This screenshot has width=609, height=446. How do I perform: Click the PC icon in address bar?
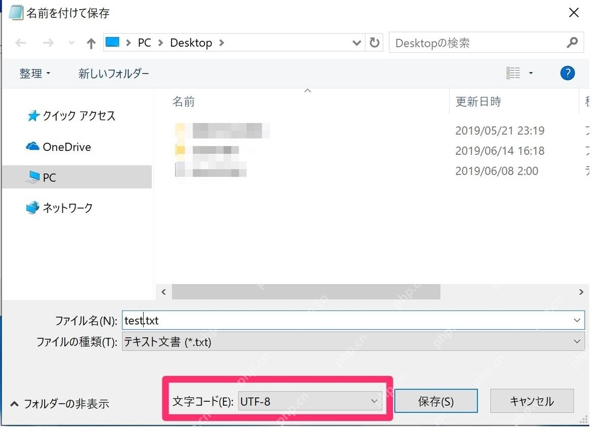point(112,43)
